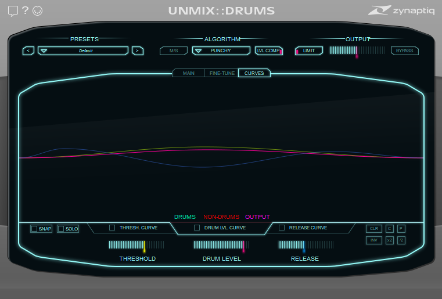This screenshot has height=299, width=442.
Task: Enable the THRESH. CURVE checkbox
Action: [x=112, y=228]
